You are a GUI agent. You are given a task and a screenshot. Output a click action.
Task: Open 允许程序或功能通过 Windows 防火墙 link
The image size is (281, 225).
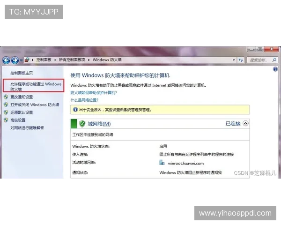[36, 86]
